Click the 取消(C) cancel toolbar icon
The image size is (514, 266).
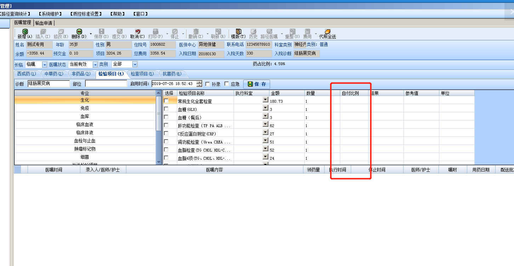[137, 32]
